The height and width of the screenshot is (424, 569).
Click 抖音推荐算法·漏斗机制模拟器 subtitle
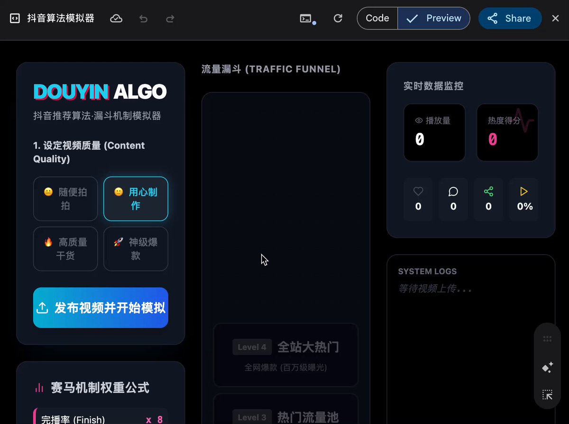97,116
